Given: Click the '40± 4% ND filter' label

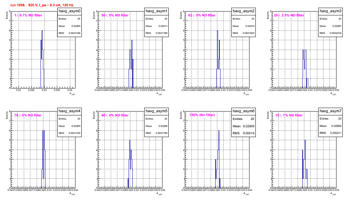Looking at the screenshot, I should coord(115,115).
